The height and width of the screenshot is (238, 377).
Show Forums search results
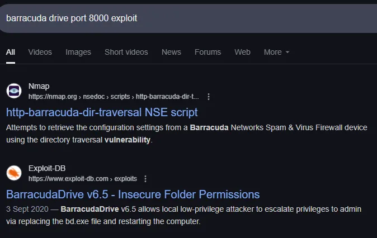pos(208,52)
